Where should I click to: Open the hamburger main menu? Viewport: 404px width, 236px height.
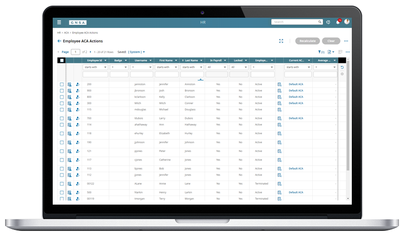[x=59, y=22]
